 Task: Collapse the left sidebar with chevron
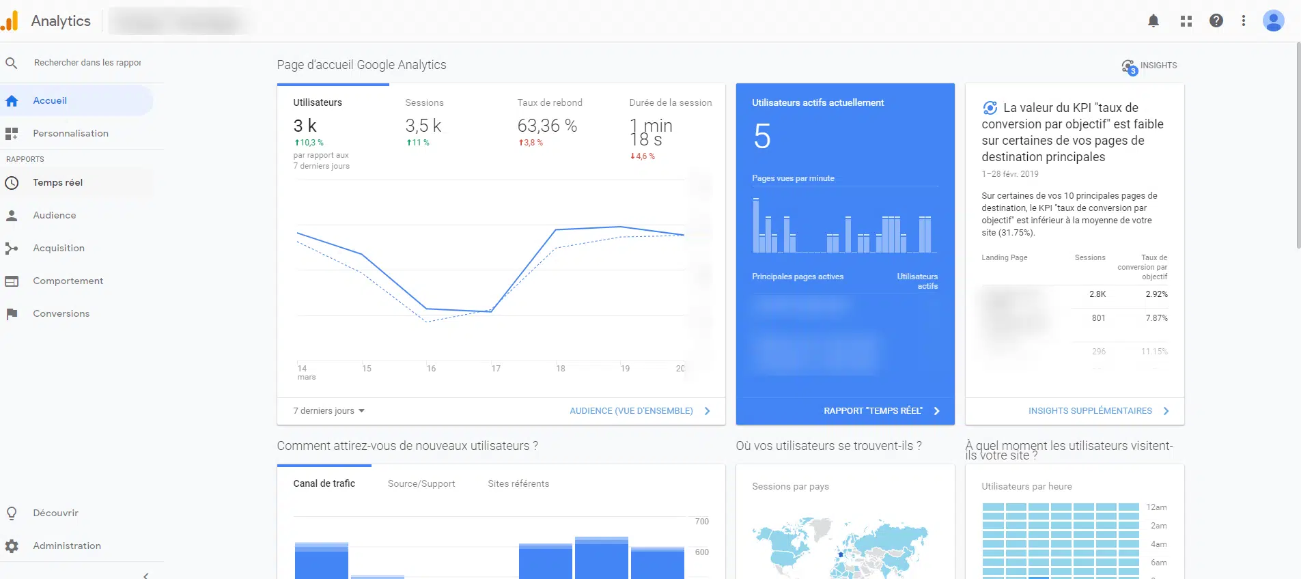pos(146,575)
